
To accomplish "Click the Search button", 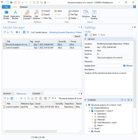I will [x=77, y=36].
